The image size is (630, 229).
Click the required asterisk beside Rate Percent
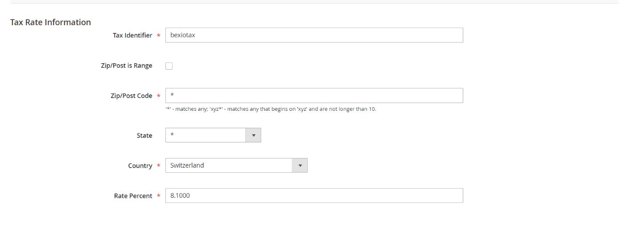click(x=159, y=196)
